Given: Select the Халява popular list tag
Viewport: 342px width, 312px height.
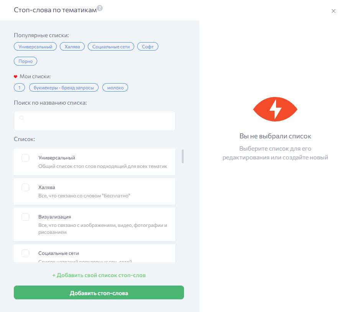Looking at the screenshot, I should (x=72, y=47).
